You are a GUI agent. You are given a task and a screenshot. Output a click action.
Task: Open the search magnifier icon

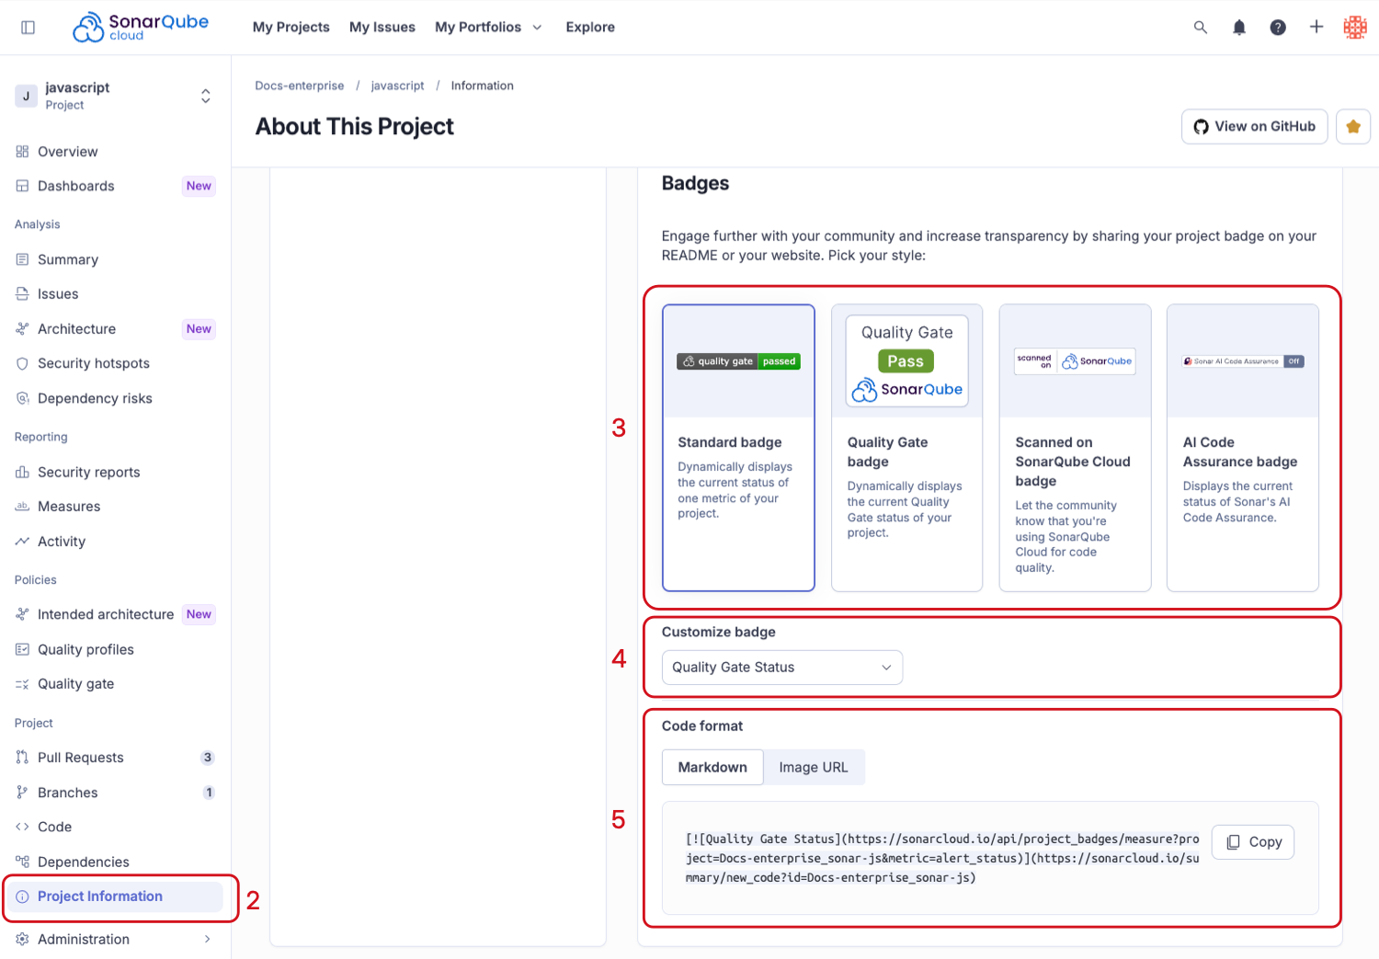(x=1201, y=28)
